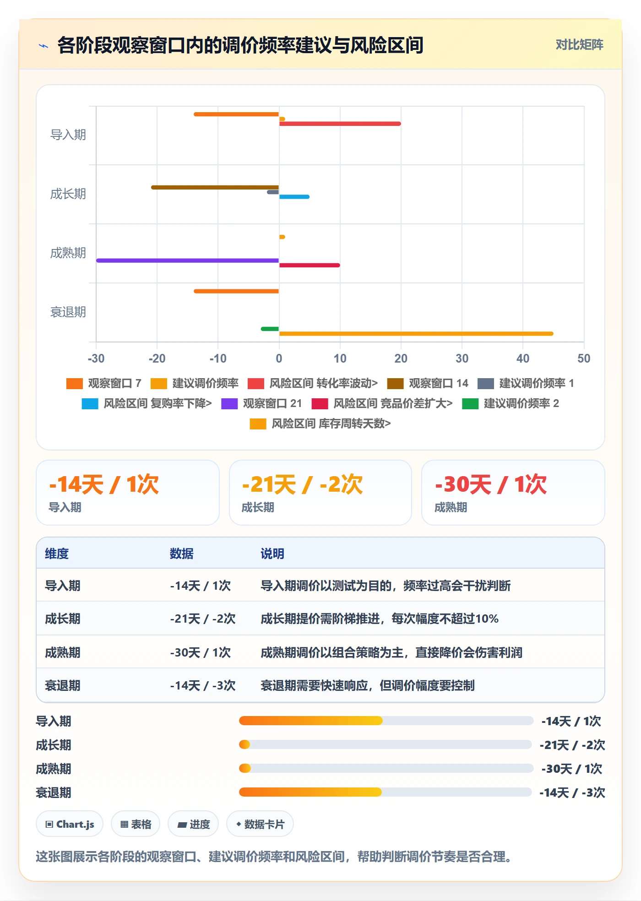Toggle legend item 观察窗口 7
The image size is (641, 901).
point(104,383)
